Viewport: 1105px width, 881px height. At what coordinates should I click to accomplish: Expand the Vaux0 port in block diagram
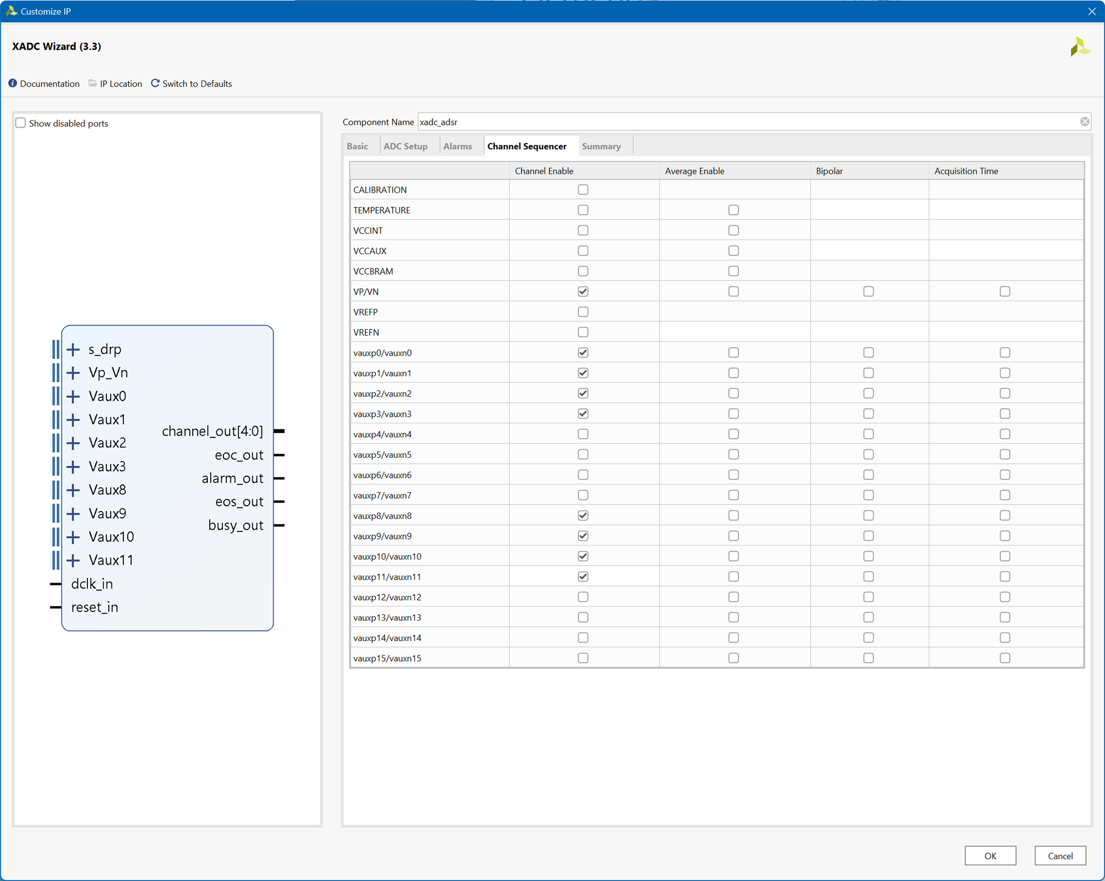pyautogui.click(x=73, y=396)
